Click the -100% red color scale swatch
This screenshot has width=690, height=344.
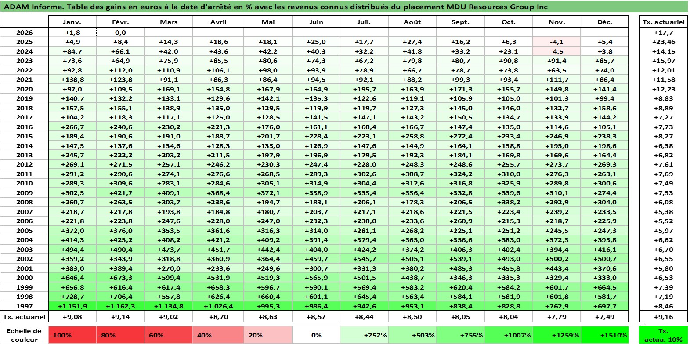[x=72, y=335]
